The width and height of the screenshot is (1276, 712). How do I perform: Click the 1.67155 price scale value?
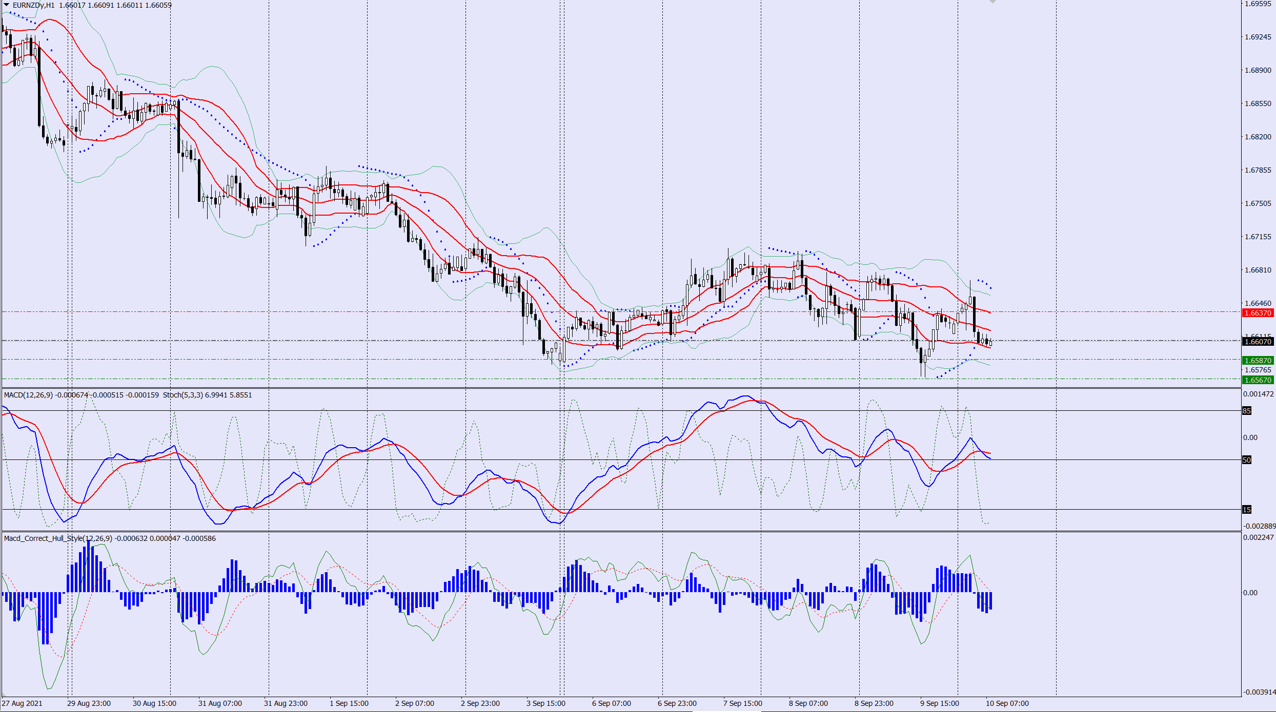pyautogui.click(x=1258, y=237)
